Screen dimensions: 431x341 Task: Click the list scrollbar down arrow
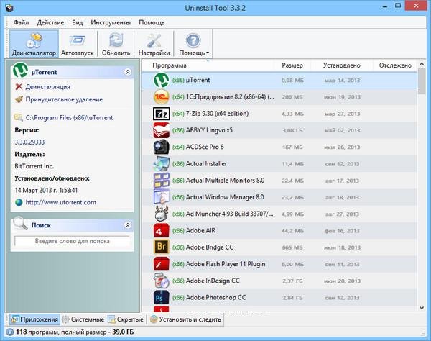pos(422,308)
